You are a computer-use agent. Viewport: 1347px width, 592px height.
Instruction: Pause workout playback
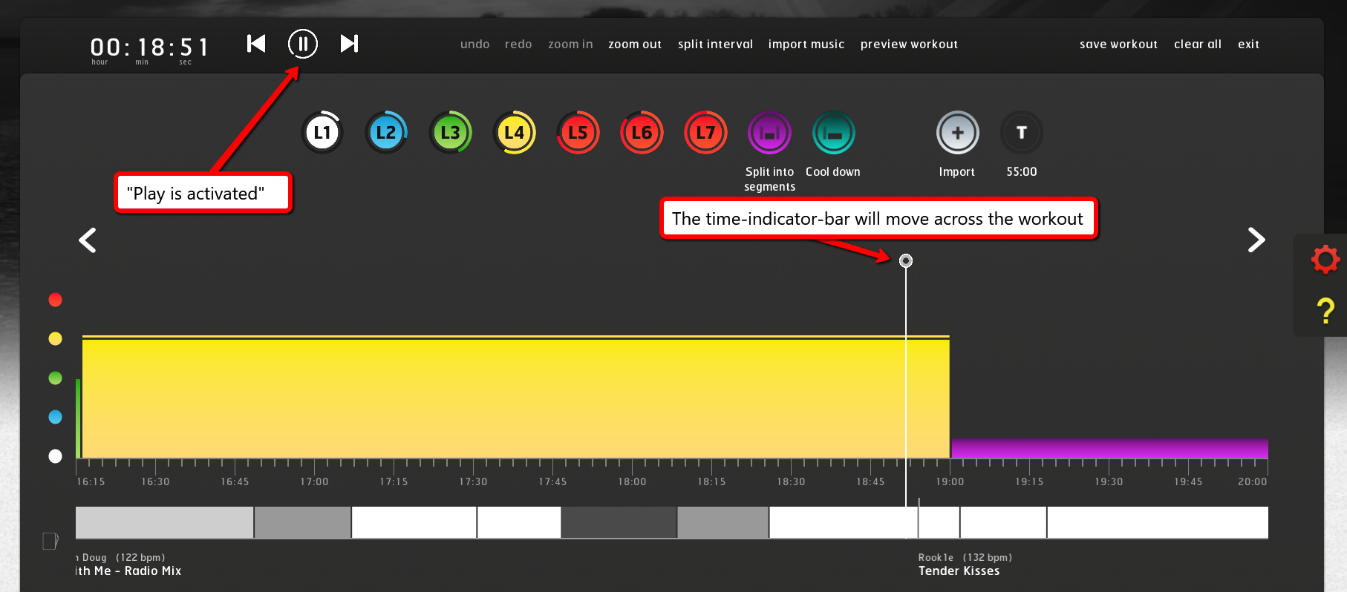click(x=303, y=44)
